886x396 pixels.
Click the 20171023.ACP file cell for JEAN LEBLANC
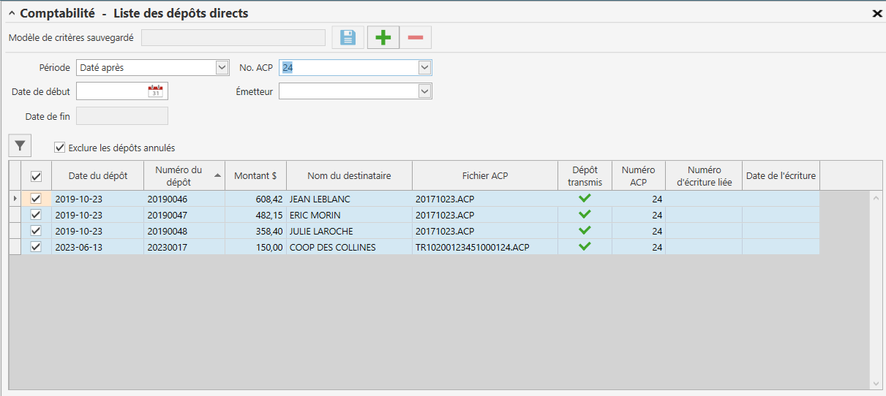[485, 199]
